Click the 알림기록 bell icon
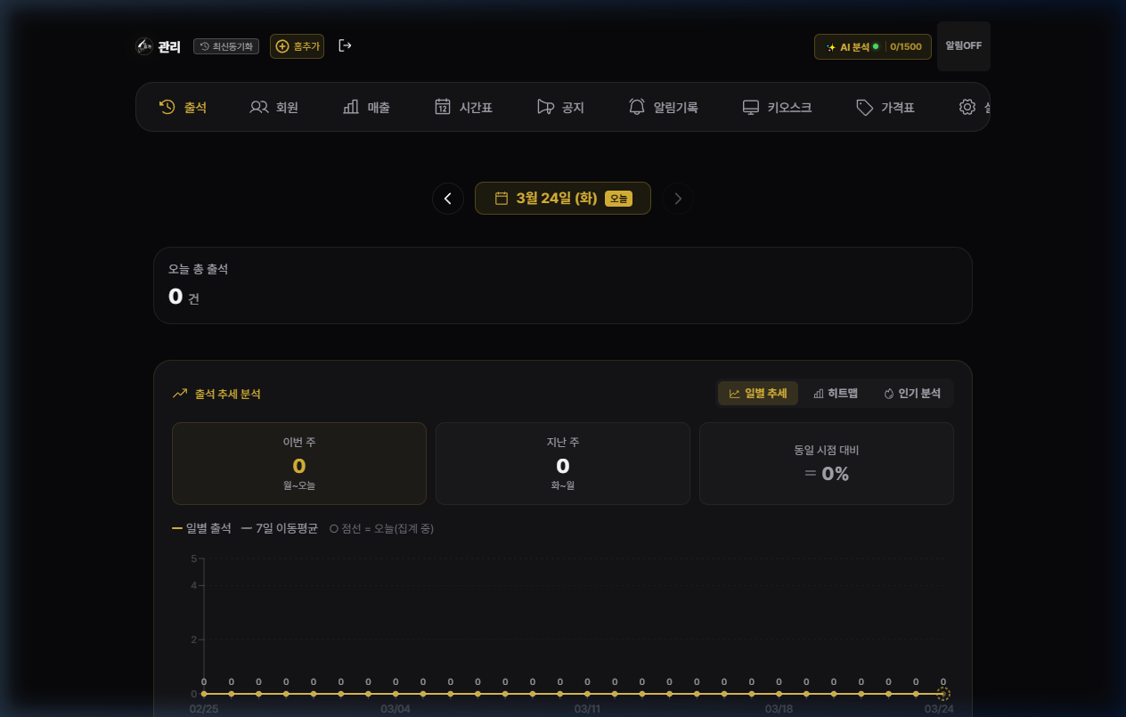The image size is (1126, 717). tap(637, 107)
